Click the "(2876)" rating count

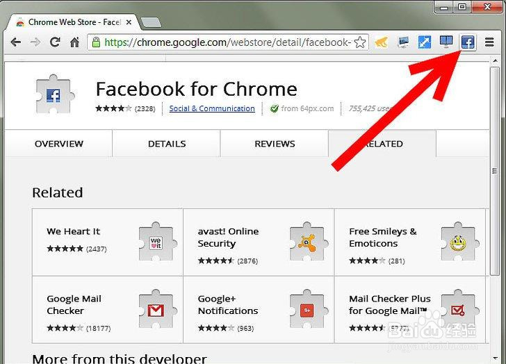pos(247,260)
